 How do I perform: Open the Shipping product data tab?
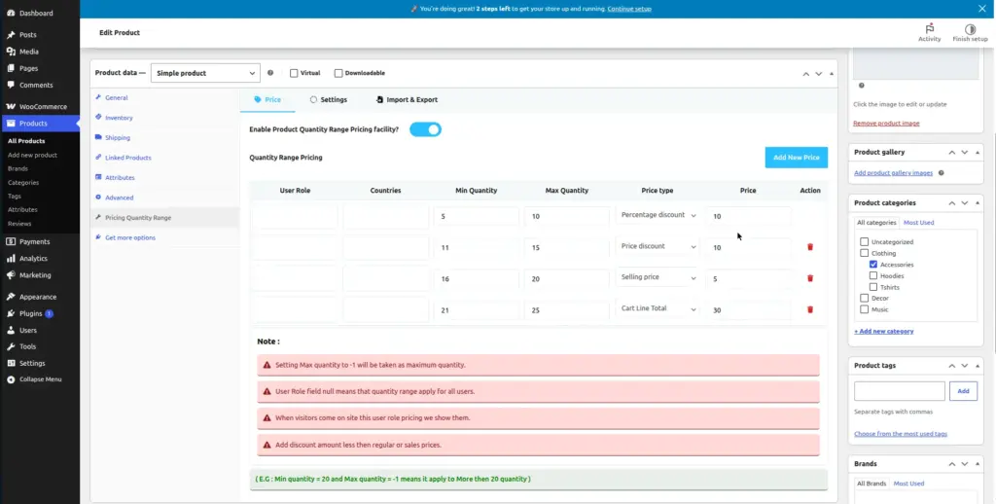(118, 138)
